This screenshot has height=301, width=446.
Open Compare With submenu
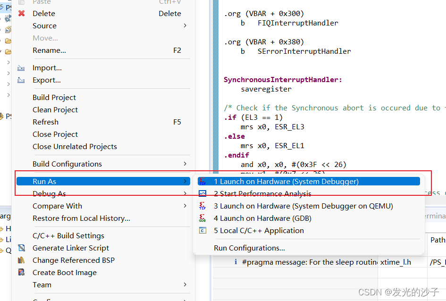tap(103, 206)
